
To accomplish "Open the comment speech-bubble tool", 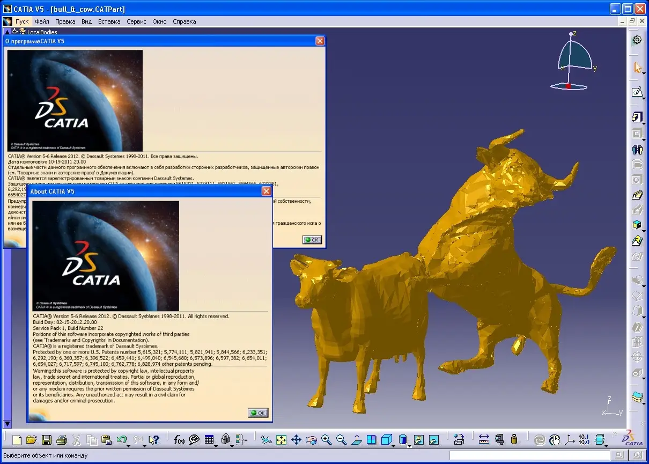I will pyautogui.click(x=194, y=440).
